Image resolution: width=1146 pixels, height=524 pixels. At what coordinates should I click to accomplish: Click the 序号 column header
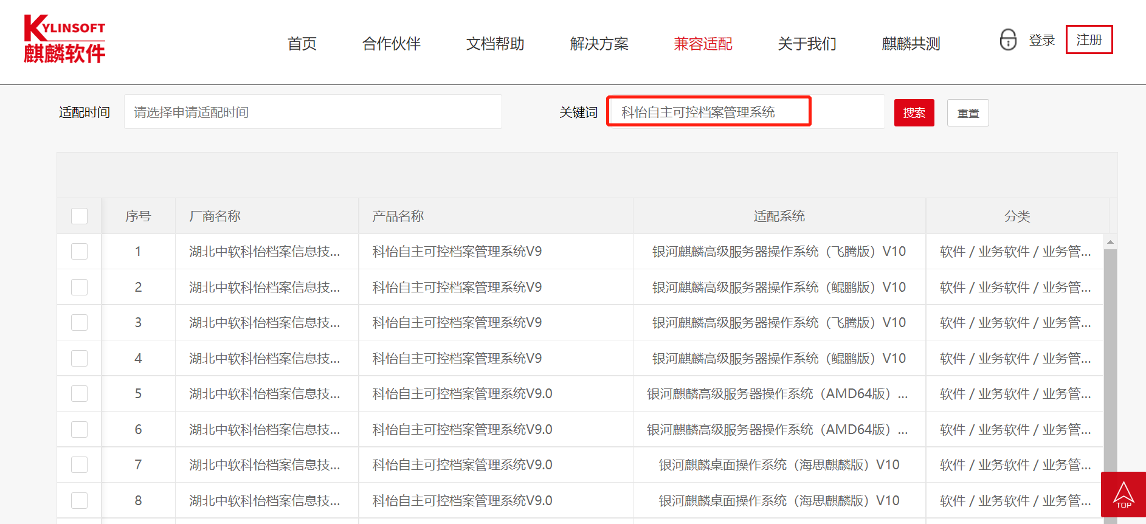(x=138, y=216)
